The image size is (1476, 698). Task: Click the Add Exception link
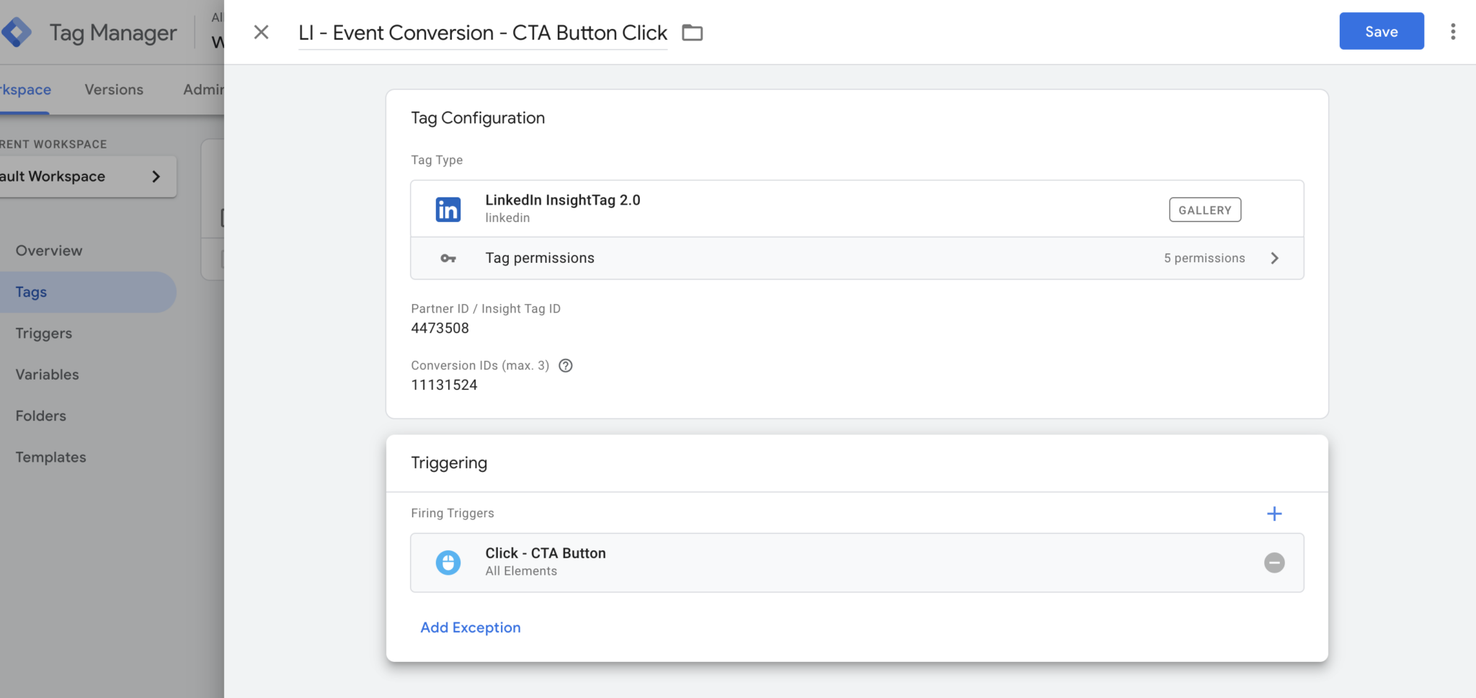point(470,627)
